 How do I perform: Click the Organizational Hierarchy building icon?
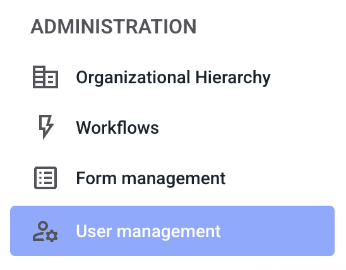45,77
